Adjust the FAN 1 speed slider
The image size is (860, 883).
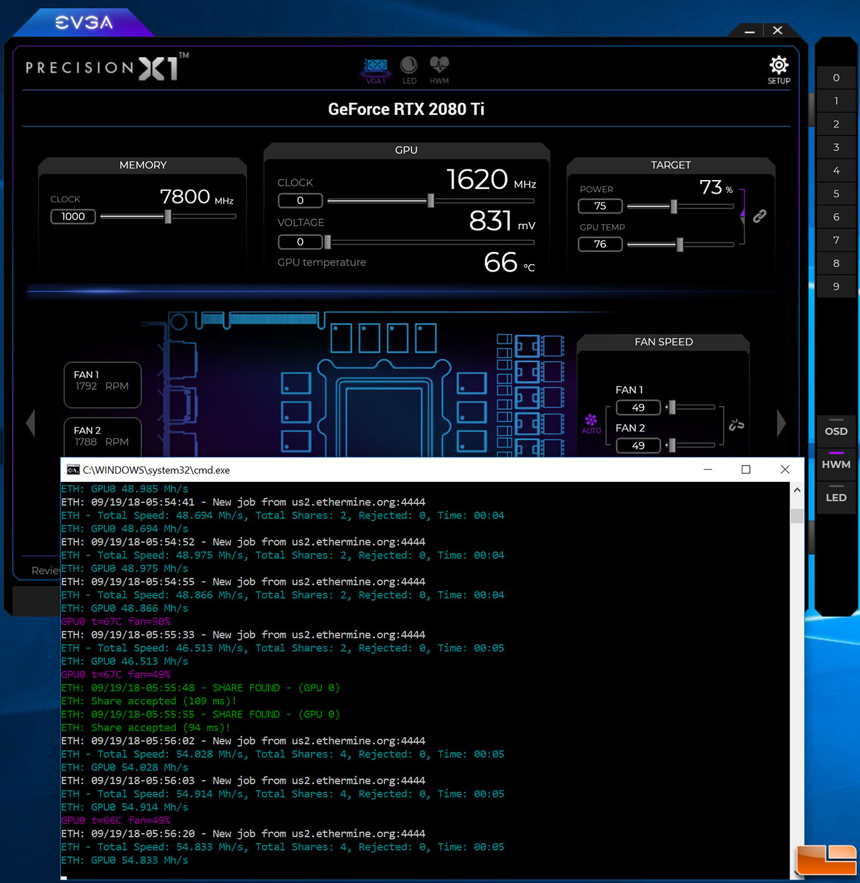[671, 407]
